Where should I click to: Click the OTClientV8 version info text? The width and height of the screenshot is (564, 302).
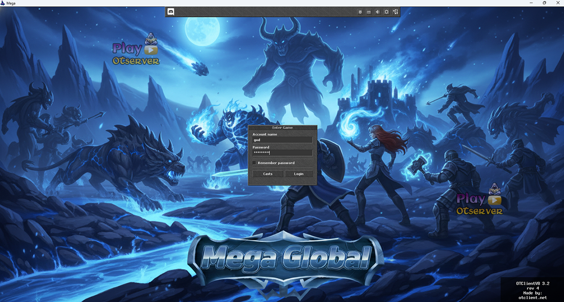[x=532, y=290]
